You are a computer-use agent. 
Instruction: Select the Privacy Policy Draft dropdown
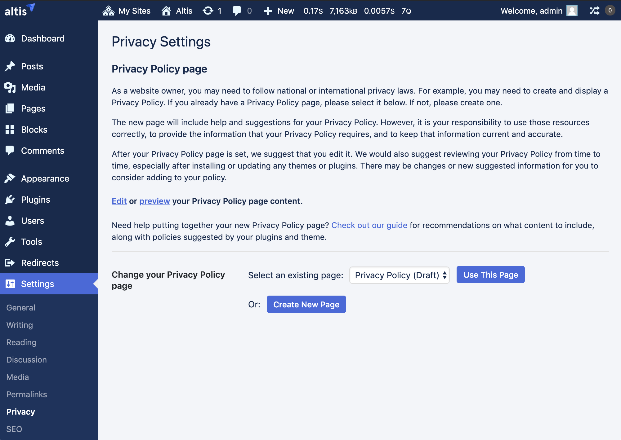(400, 275)
